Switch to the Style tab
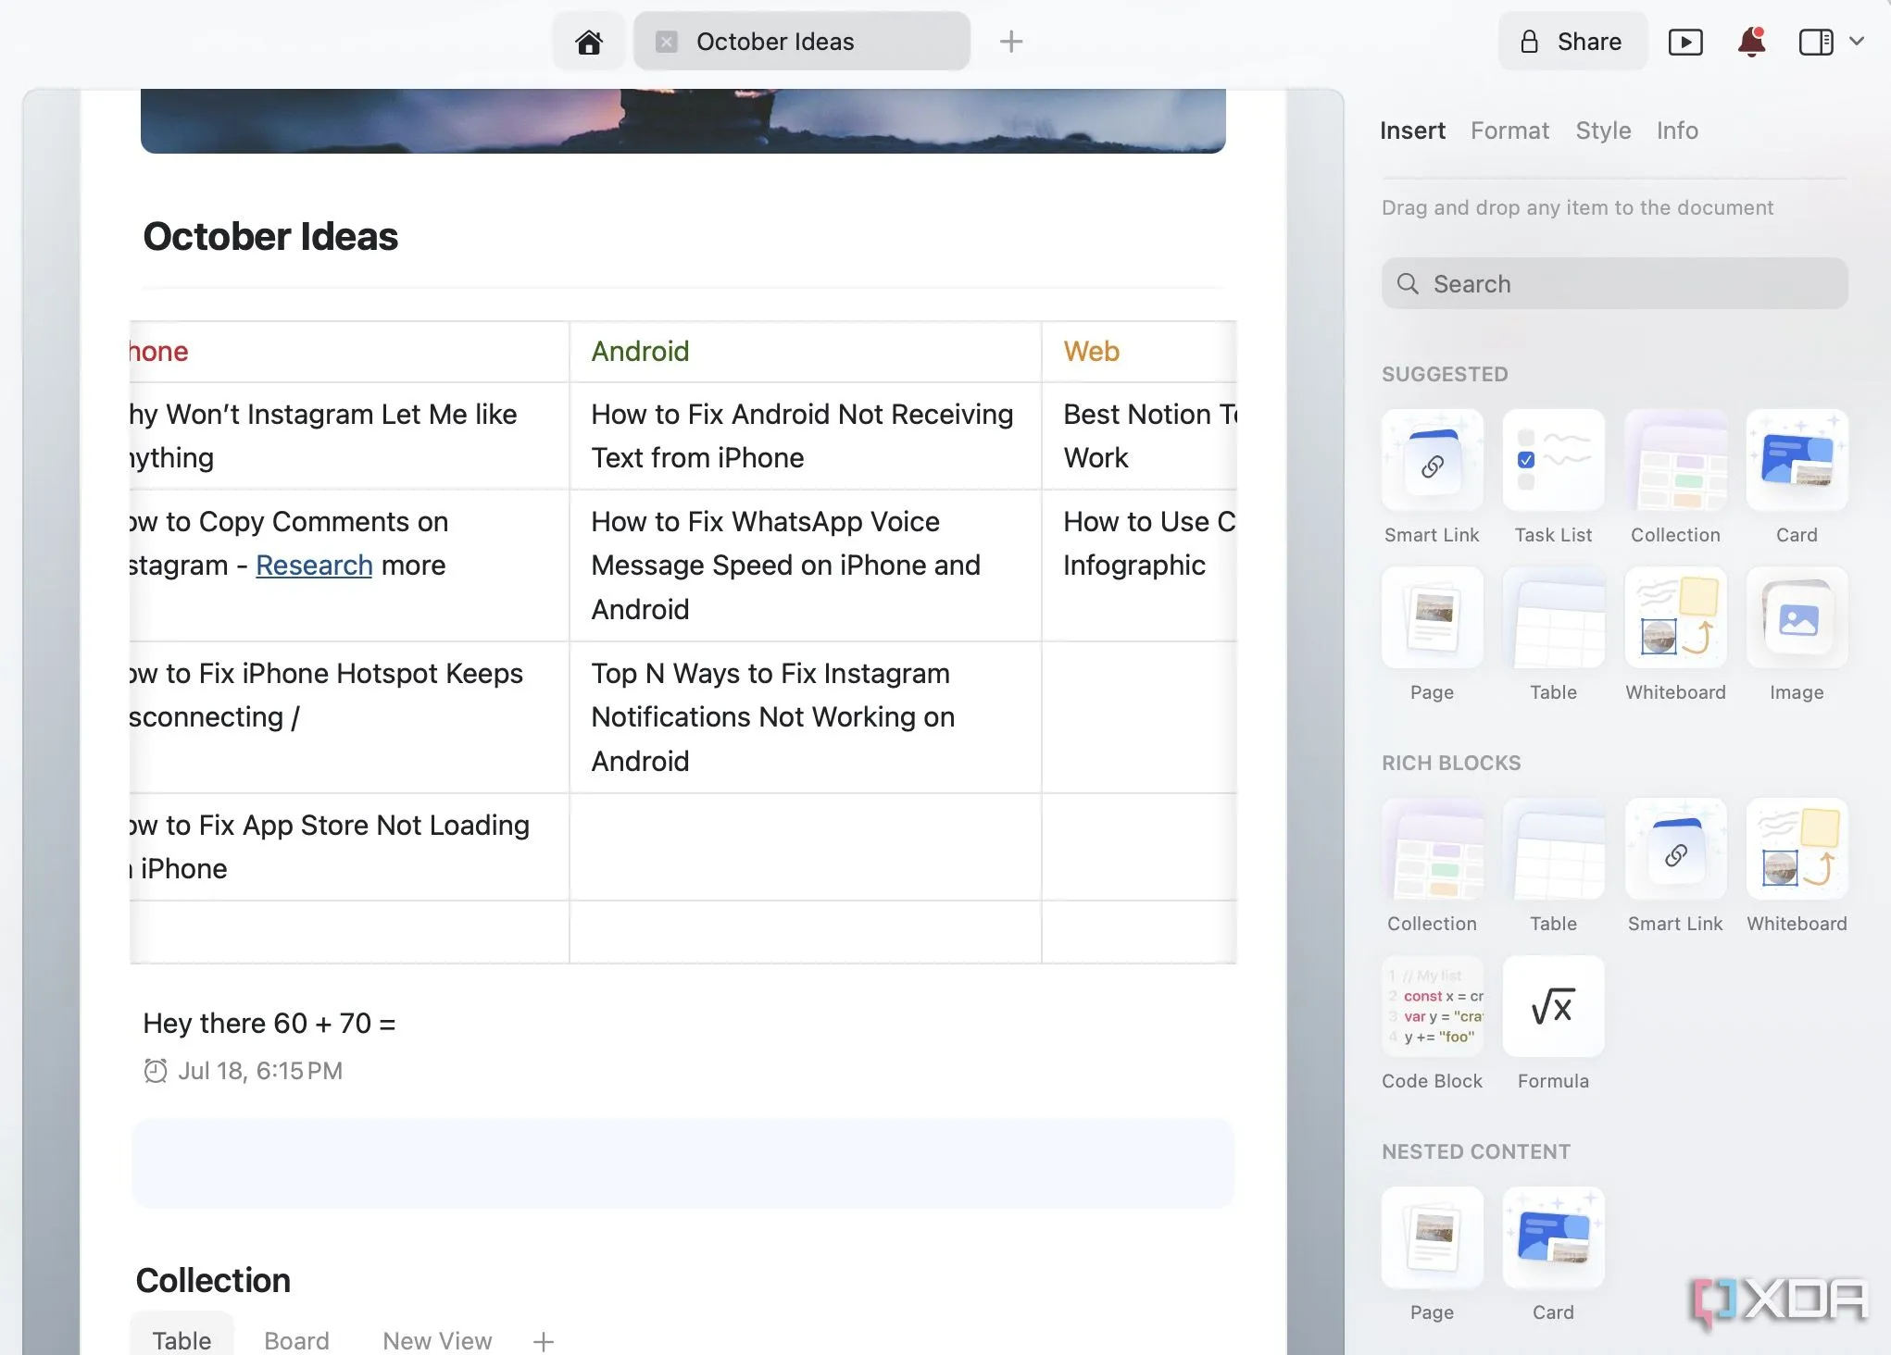Screen dimensions: 1891x1355 point(1603,131)
